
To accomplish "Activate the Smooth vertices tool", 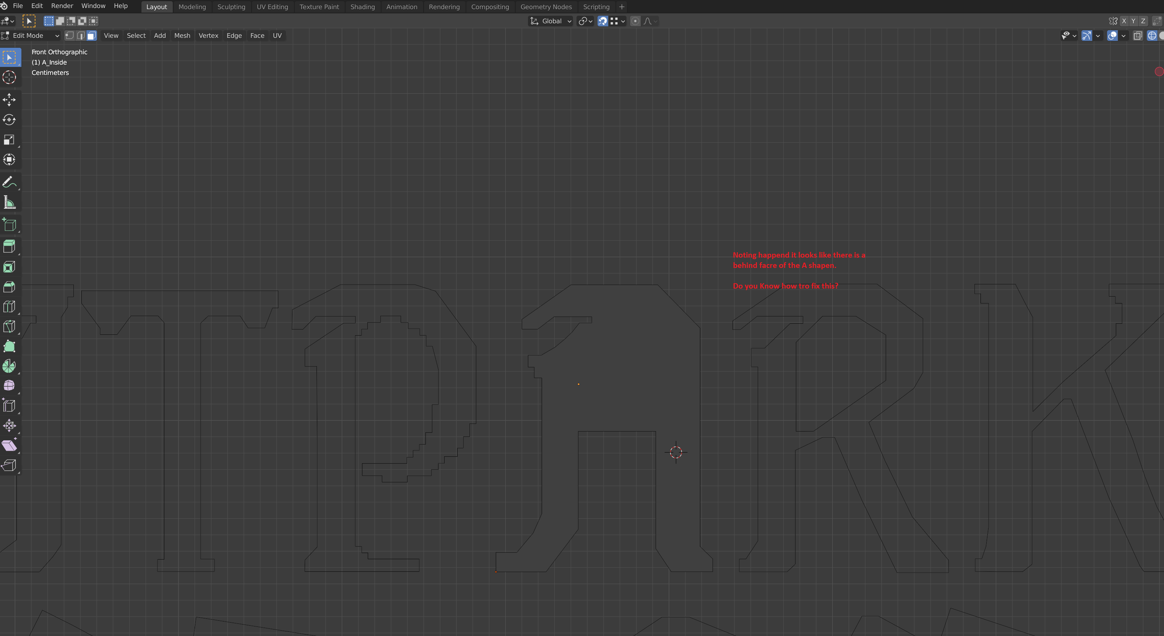I will [x=9, y=386].
